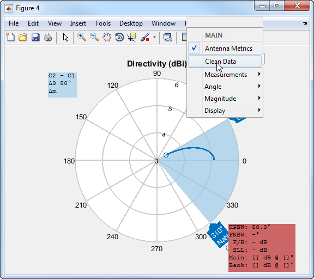Select the Data Cursor tool
The width and height of the screenshot is (314, 279).
coord(132,37)
